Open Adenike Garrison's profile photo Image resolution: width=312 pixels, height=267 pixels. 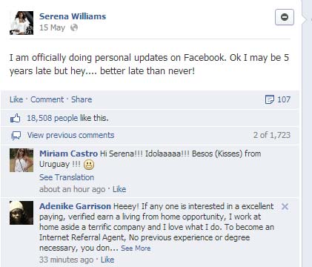click(21, 213)
